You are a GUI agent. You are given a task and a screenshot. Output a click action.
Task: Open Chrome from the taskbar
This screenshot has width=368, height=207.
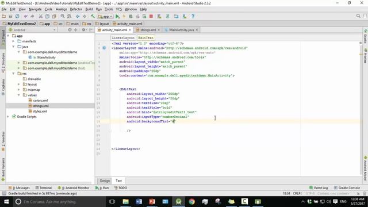pyautogui.click(x=191, y=202)
